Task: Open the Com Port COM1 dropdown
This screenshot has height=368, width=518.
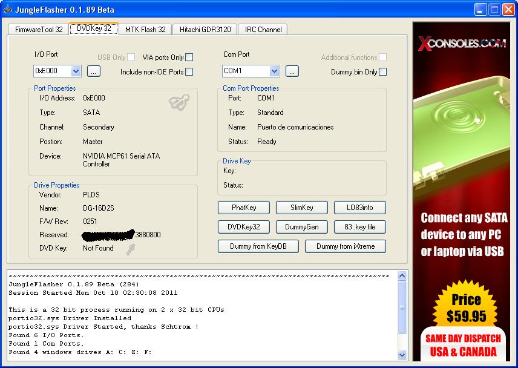Action: tap(274, 71)
